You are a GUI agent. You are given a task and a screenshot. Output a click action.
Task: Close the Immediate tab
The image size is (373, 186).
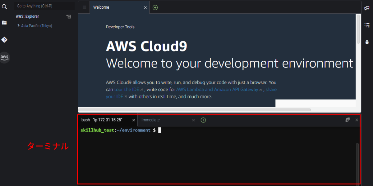pos(193,120)
